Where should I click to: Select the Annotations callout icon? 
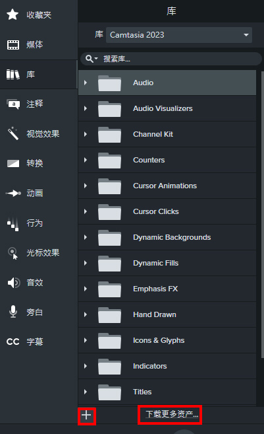coord(13,104)
